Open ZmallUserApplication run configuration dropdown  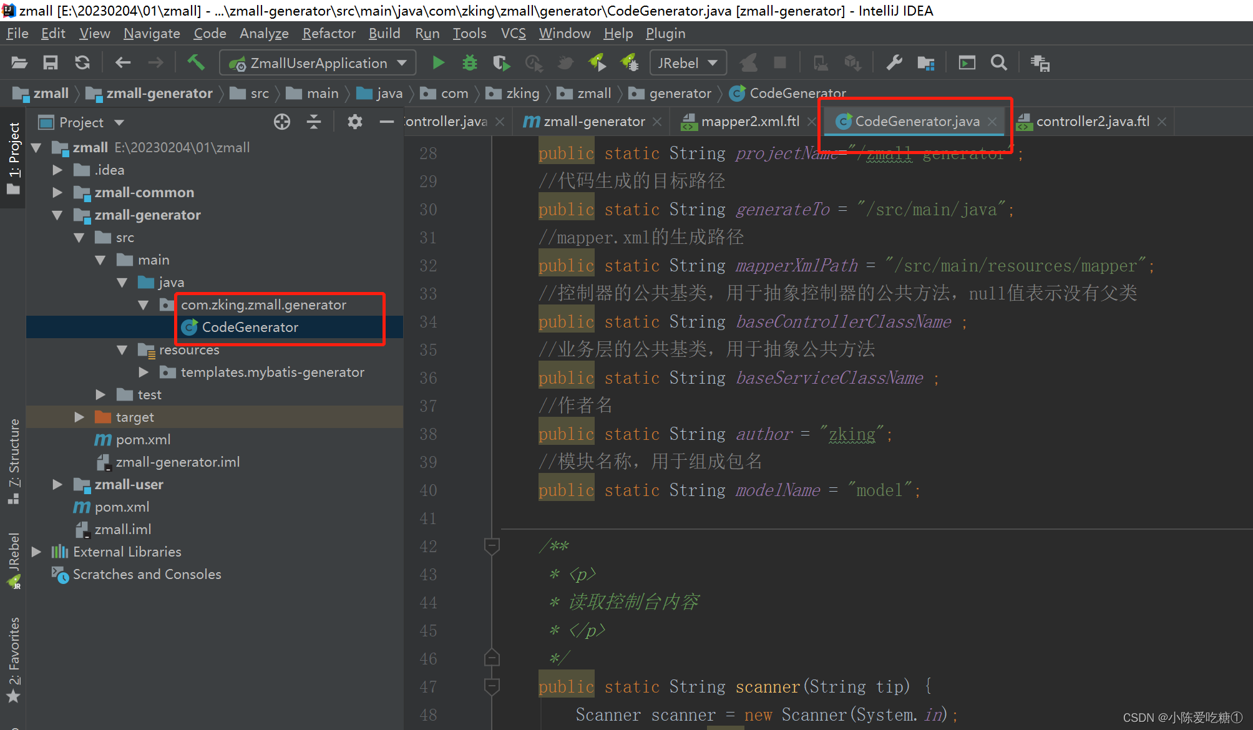click(318, 63)
